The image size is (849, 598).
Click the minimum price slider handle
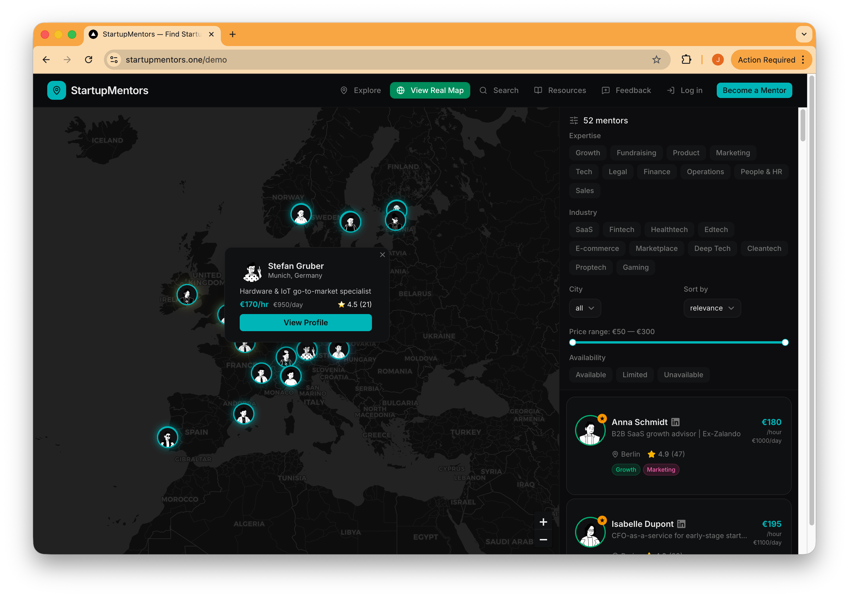573,342
